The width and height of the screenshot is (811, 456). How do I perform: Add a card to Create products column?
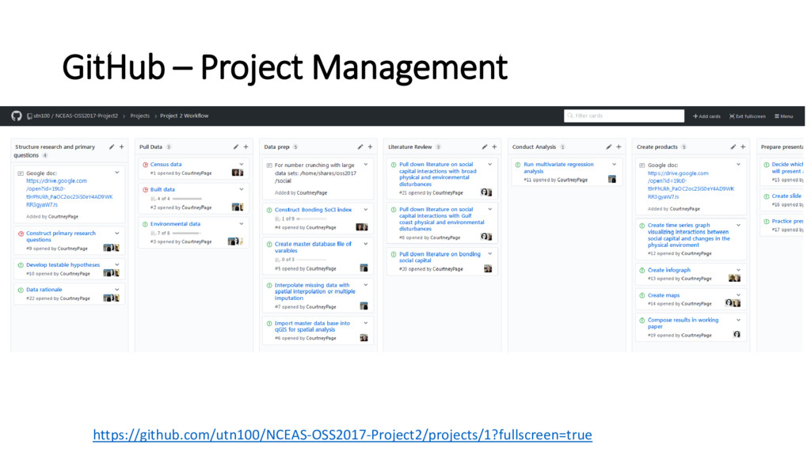coord(743,146)
